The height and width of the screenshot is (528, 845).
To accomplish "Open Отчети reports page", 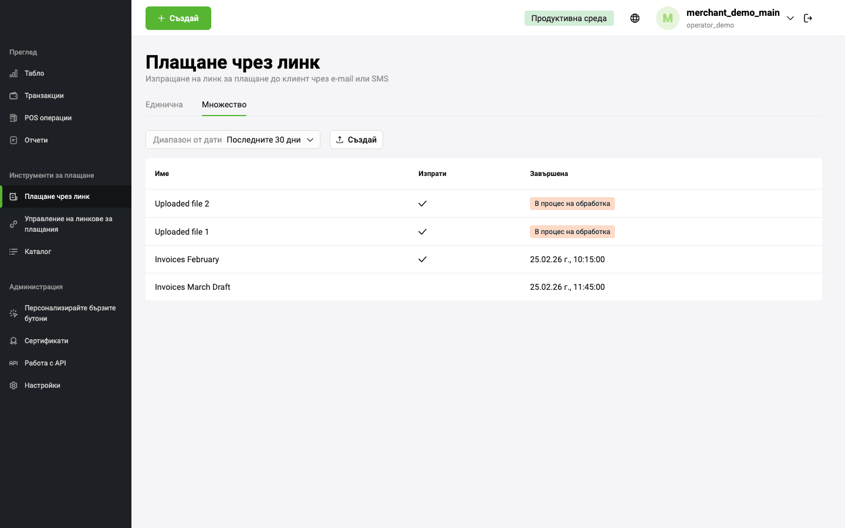I will (36, 140).
